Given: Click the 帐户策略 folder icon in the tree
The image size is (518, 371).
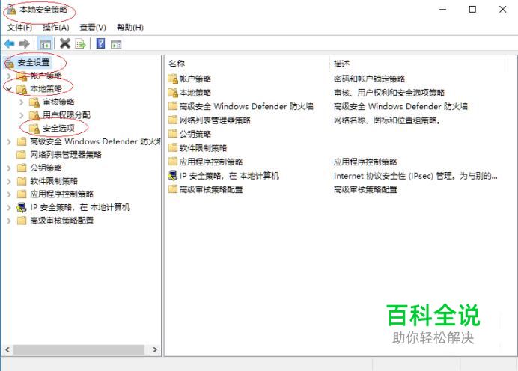Looking at the screenshot, I should pos(22,76).
